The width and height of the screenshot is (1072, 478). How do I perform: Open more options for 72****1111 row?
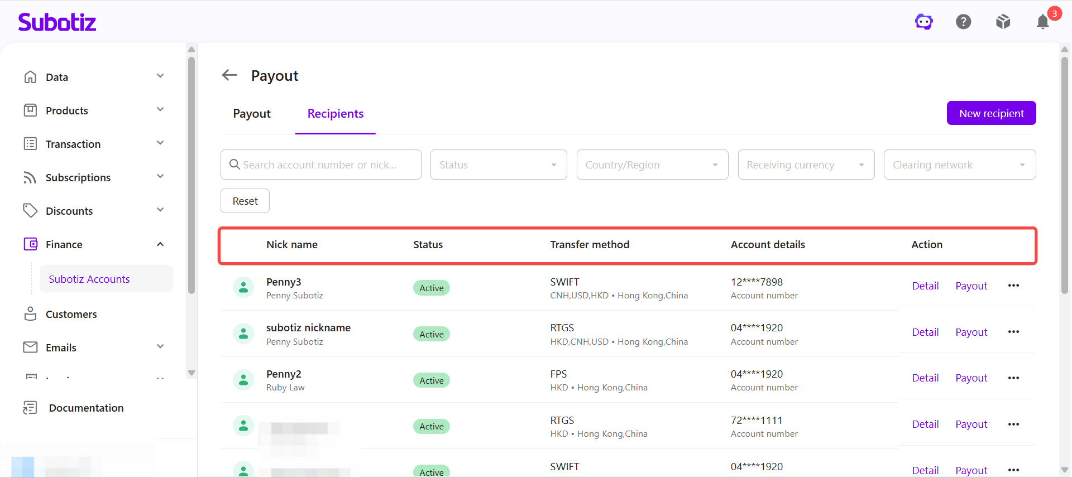[x=1014, y=424]
